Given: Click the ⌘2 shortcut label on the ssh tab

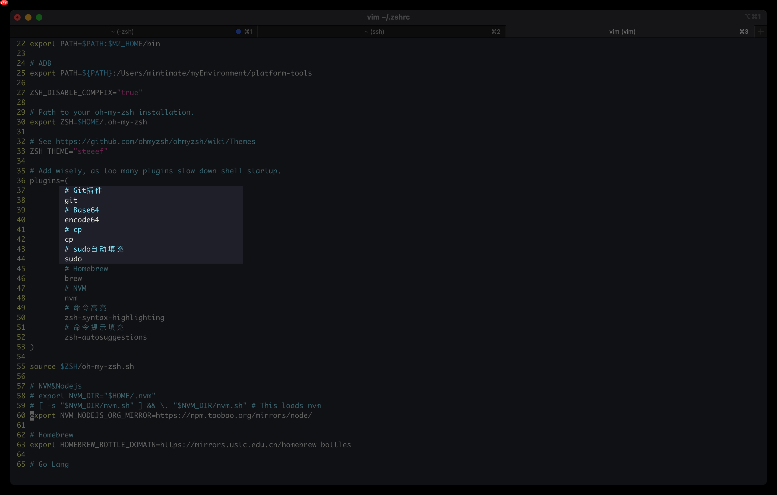Looking at the screenshot, I should click(x=496, y=31).
